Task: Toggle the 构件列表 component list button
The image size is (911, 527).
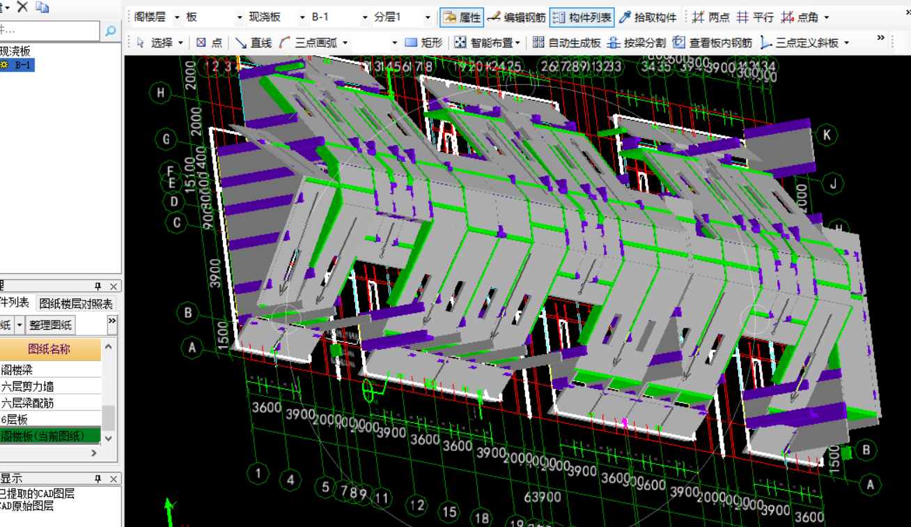Action: coord(582,17)
